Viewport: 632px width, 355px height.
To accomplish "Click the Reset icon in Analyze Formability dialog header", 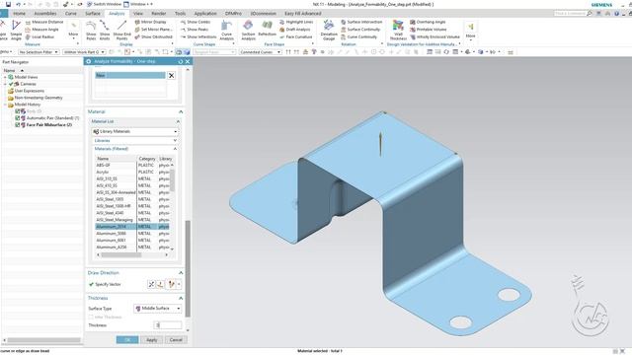I will [180, 61].
